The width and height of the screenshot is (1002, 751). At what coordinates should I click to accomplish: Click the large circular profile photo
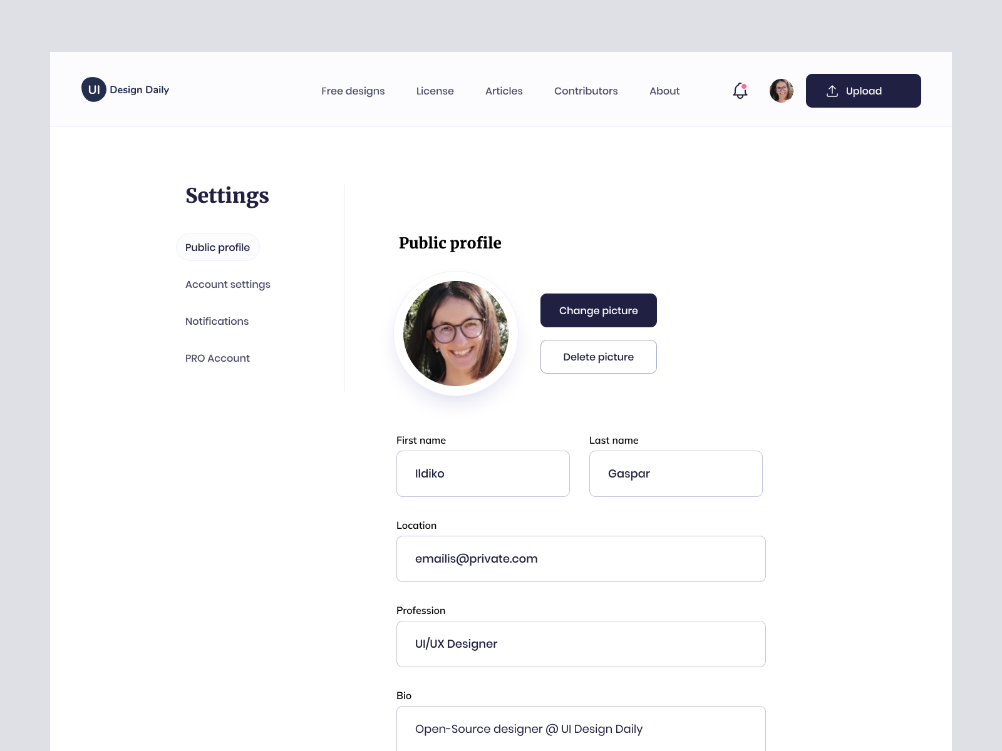[455, 332]
